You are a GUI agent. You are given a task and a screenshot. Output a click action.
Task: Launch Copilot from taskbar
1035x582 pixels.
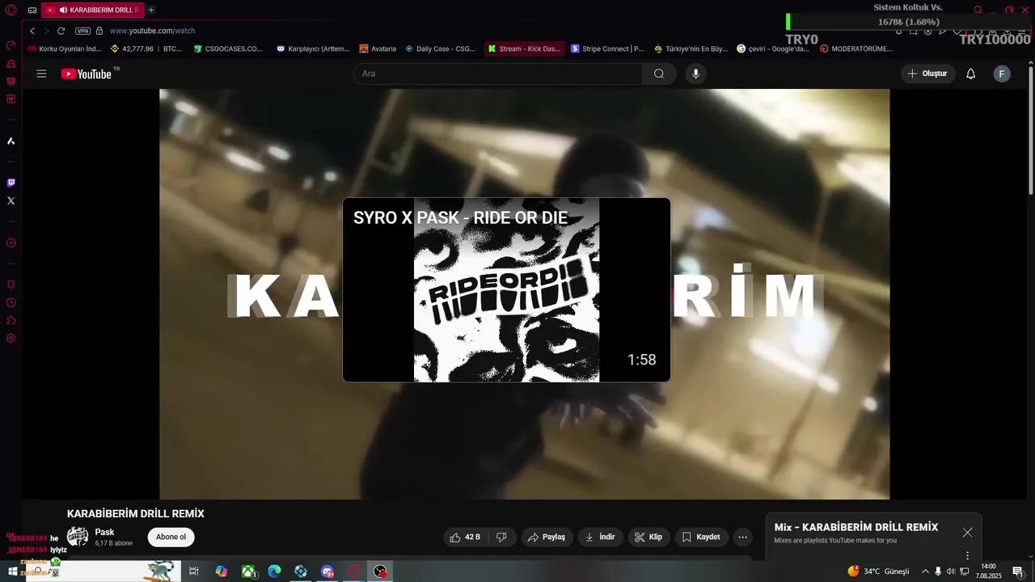pos(222,571)
